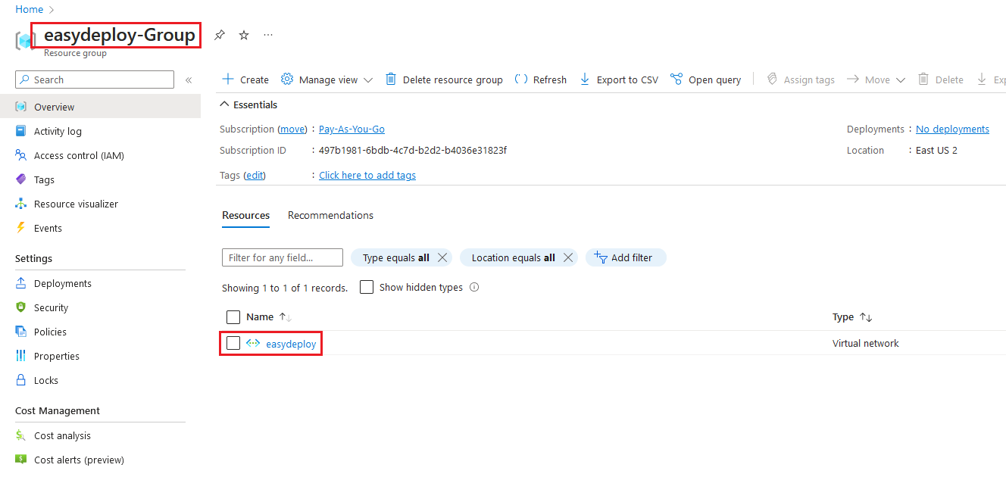
Task: Open the Manage view dropdown arrow
Action: 368,80
